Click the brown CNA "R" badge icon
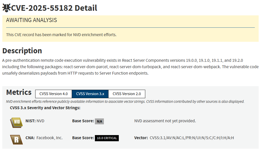Screen dimensions: 262x152 (16, 139)
